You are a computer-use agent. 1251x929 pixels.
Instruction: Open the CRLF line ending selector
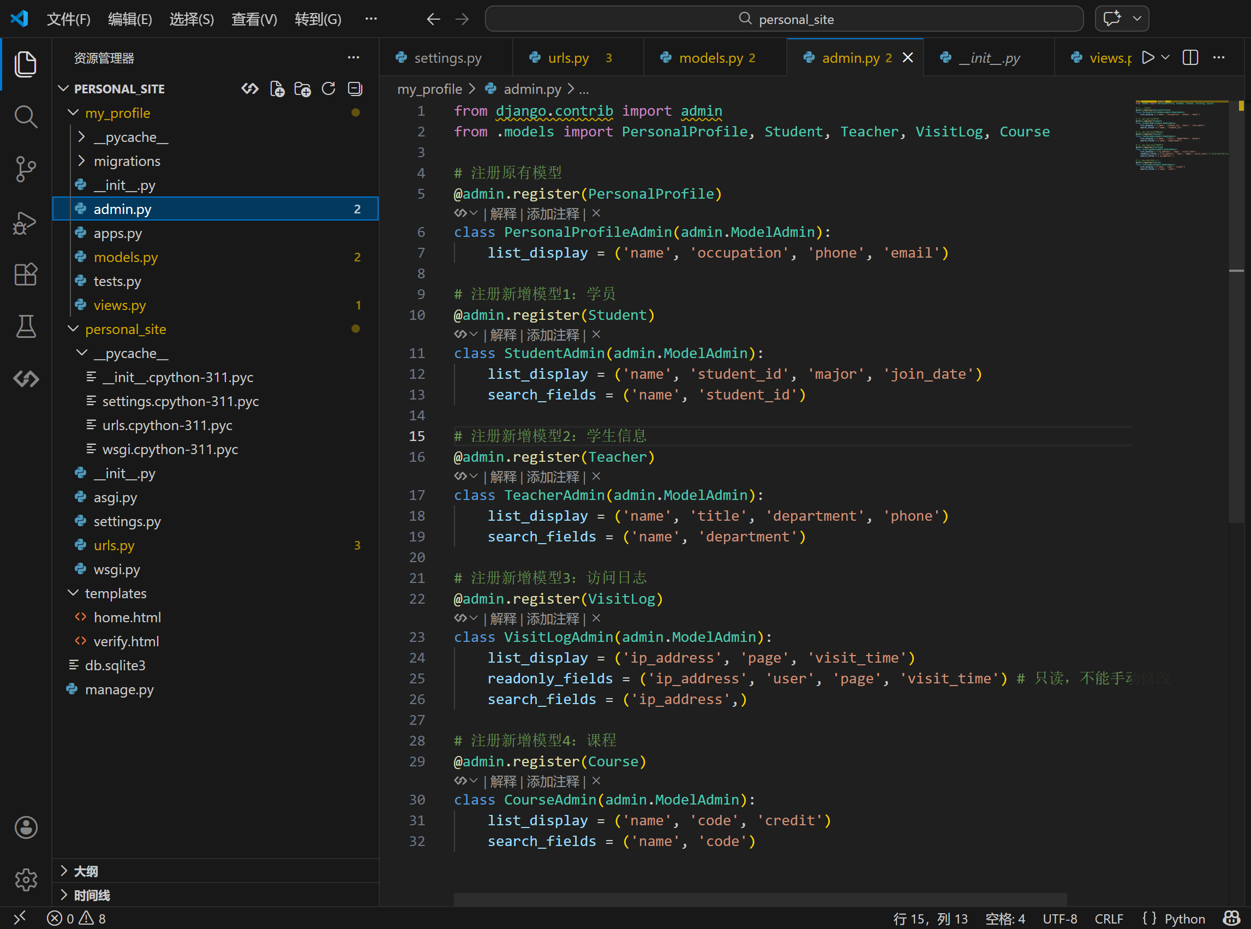click(1108, 918)
